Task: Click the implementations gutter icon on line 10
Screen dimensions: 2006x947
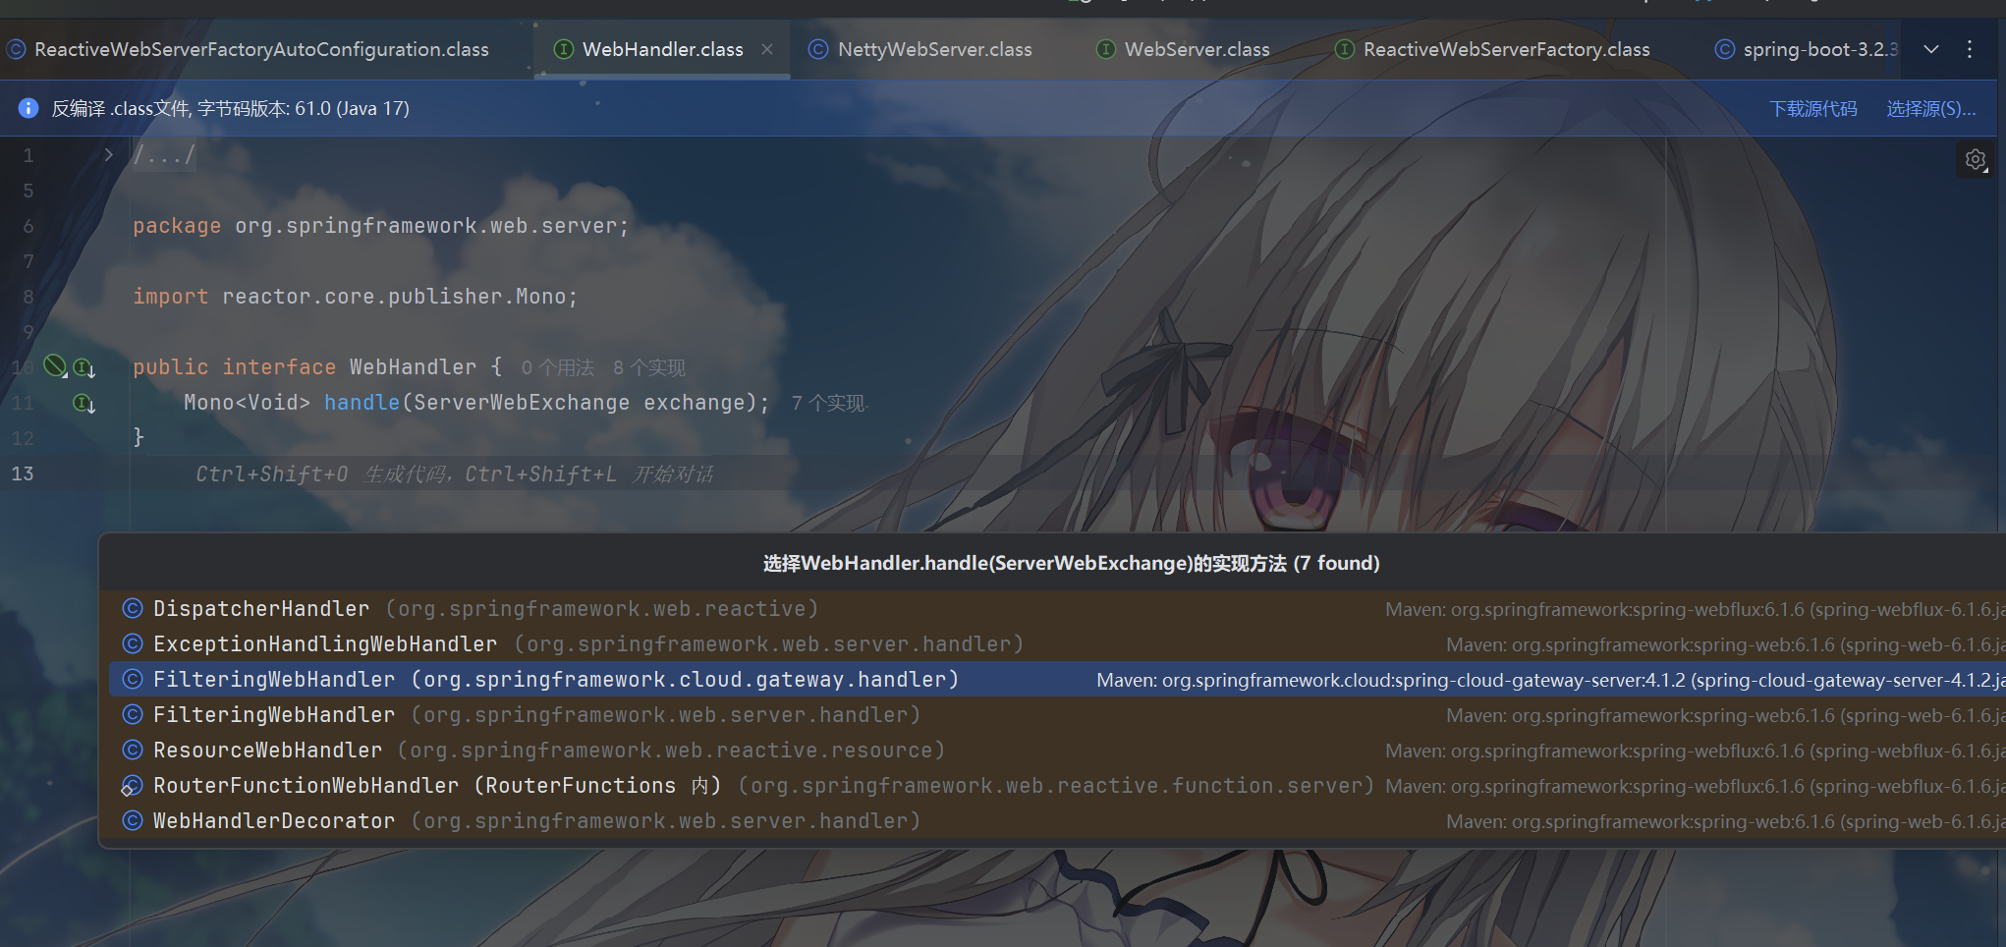Action: pyautogui.click(x=84, y=367)
